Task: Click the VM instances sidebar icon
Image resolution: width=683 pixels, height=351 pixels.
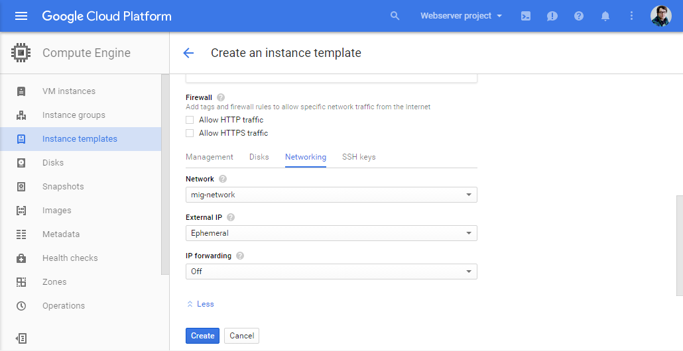Action: coord(21,91)
